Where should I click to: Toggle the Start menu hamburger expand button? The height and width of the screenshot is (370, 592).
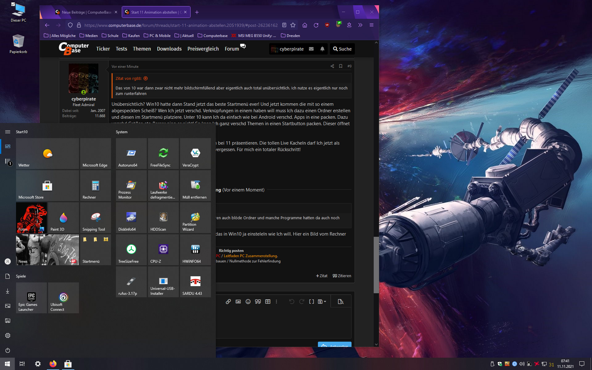pyautogui.click(x=8, y=132)
